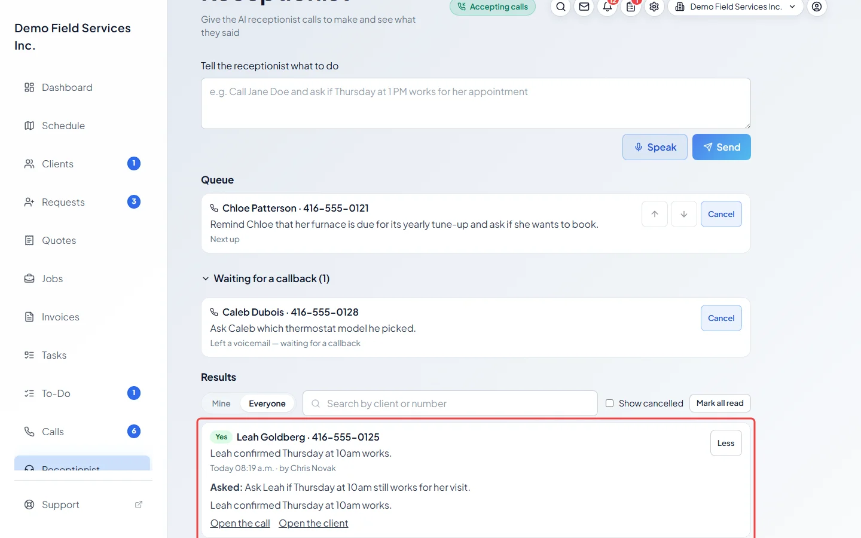
Task: Open the notifications bell icon
Action: (607, 7)
